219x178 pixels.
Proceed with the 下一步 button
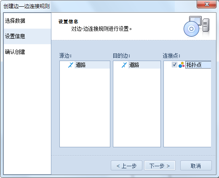click(x=160, y=166)
